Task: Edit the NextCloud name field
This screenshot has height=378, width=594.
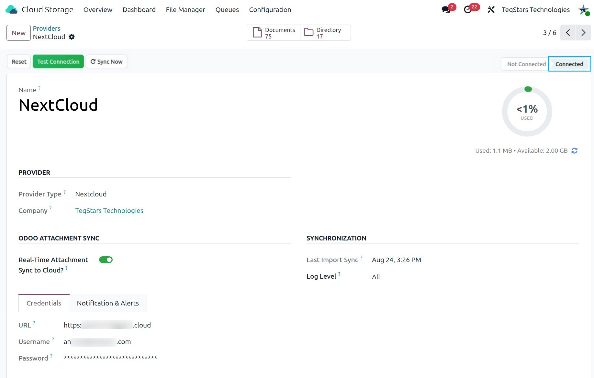Action: (58, 105)
